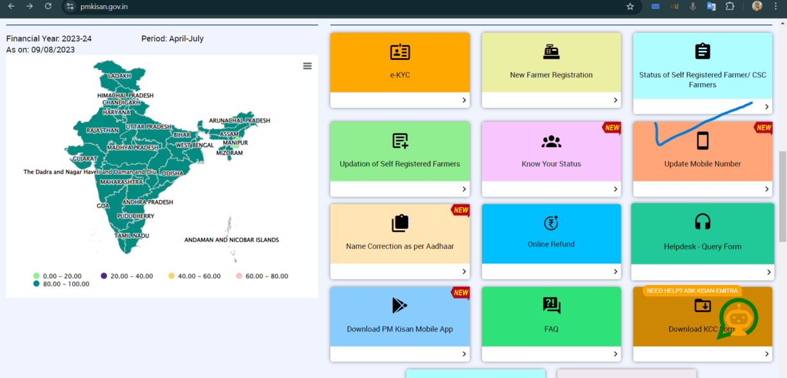Click the Online Refund rupee icon
The height and width of the screenshot is (378, 787).
(551, 223)
